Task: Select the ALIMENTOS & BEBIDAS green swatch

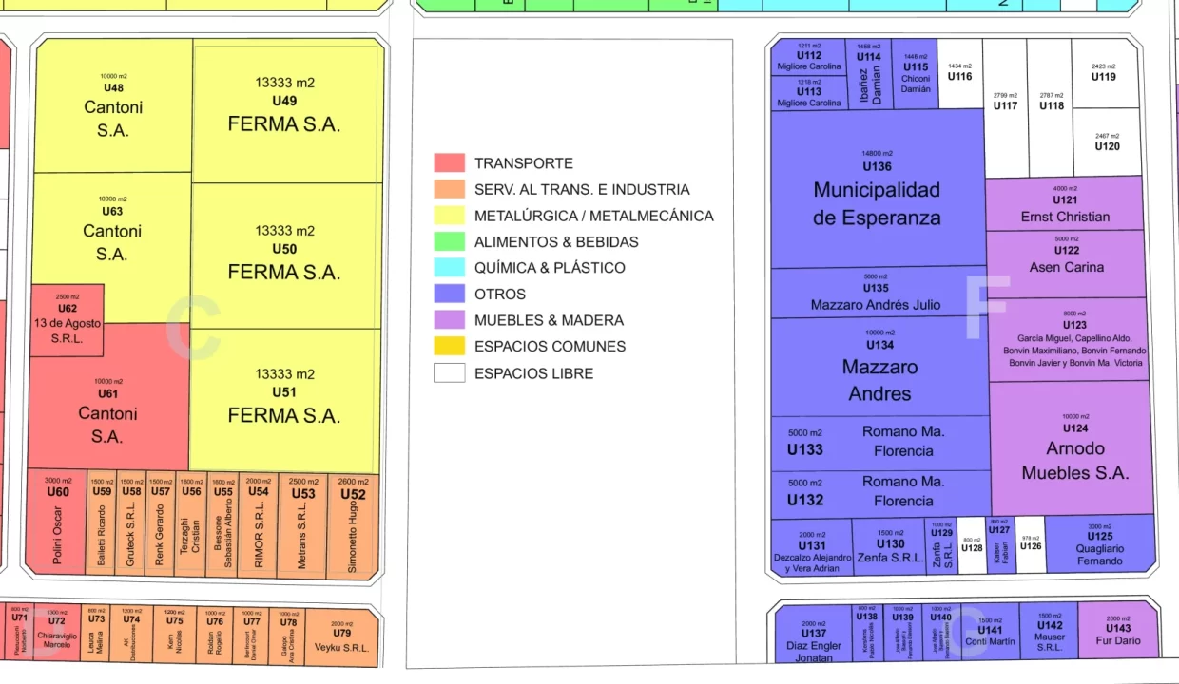Action: pos(449,241)
